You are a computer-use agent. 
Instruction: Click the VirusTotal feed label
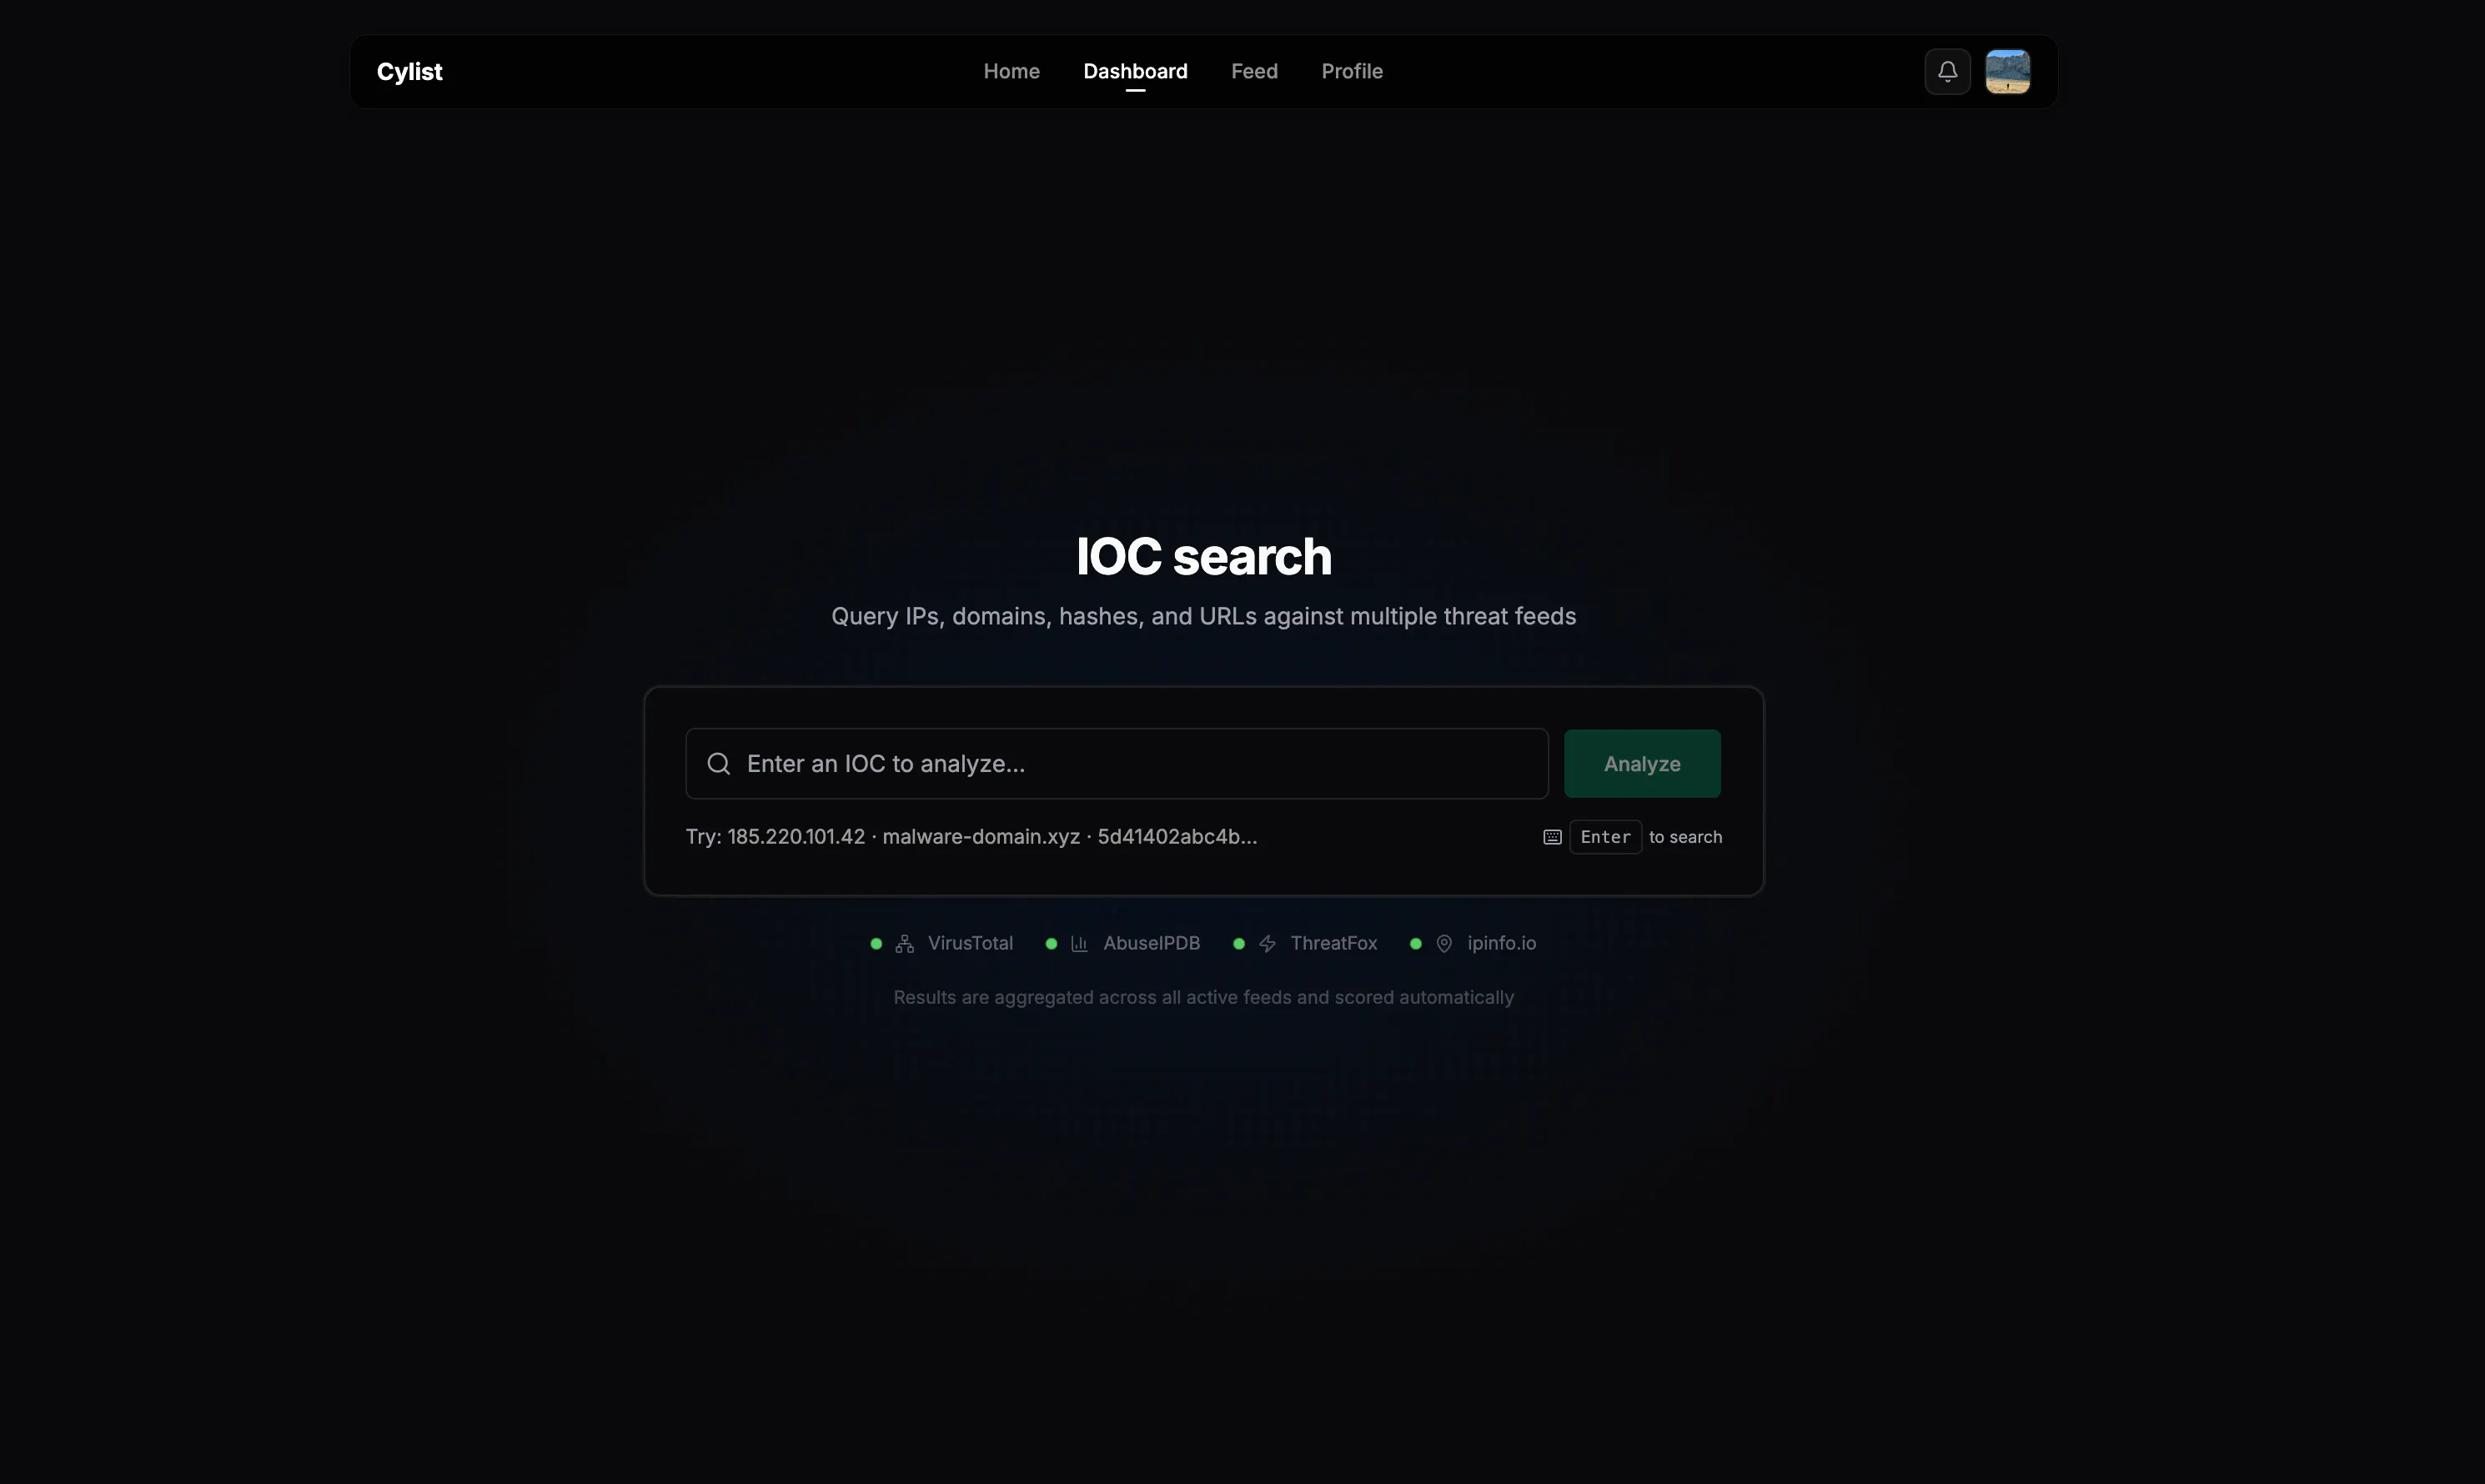[x=970, y=944]
